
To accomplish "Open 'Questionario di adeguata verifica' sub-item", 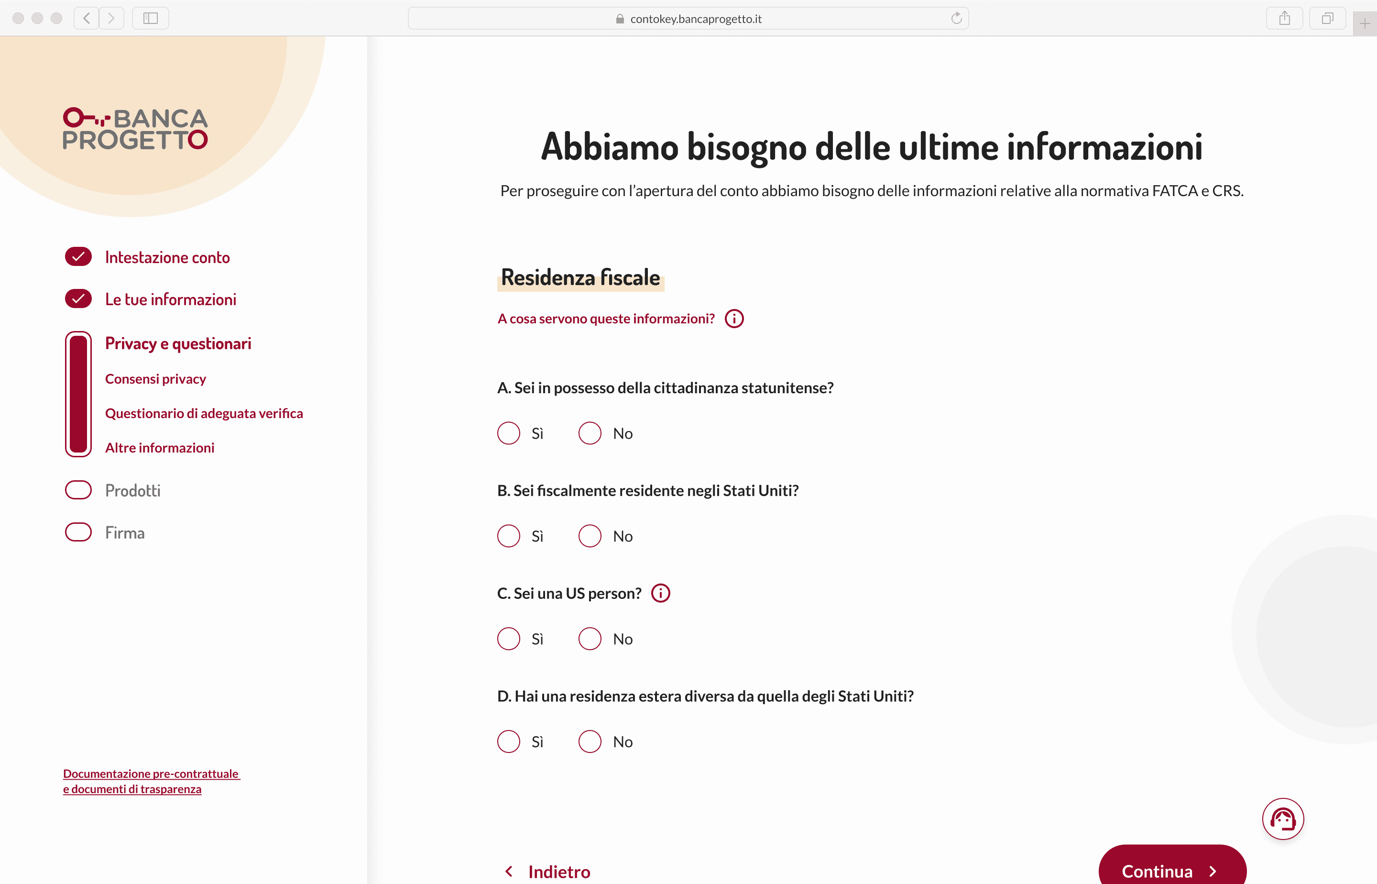I will (204, 413).
